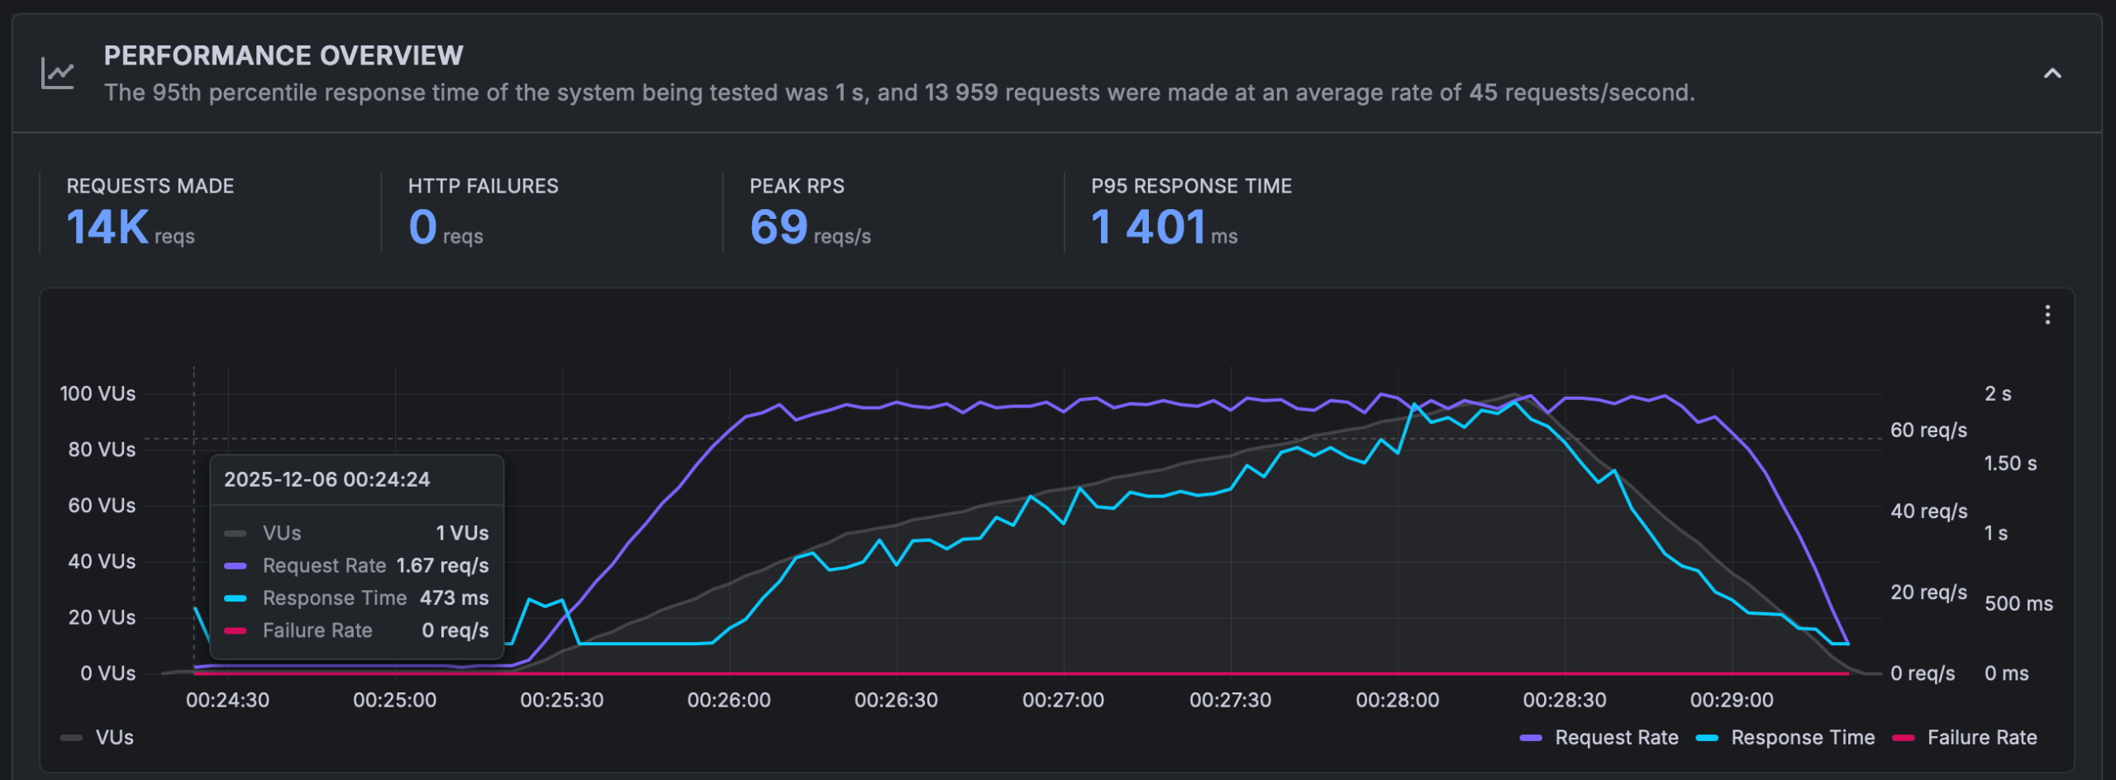
Task: Click the gray VUs legend swatch
Action: (x=72, y=738)
